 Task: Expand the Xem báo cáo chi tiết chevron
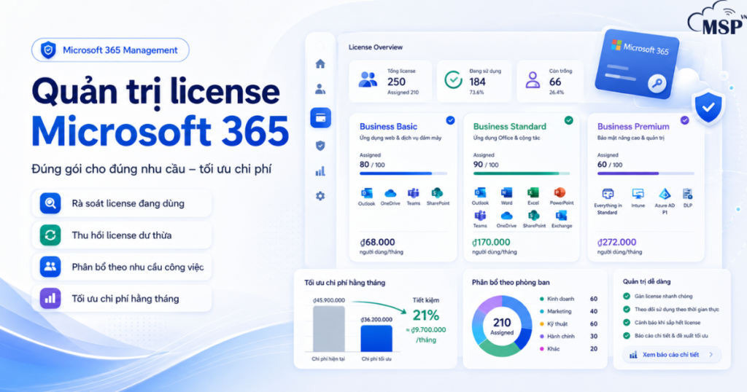click(x=711, y=354)
